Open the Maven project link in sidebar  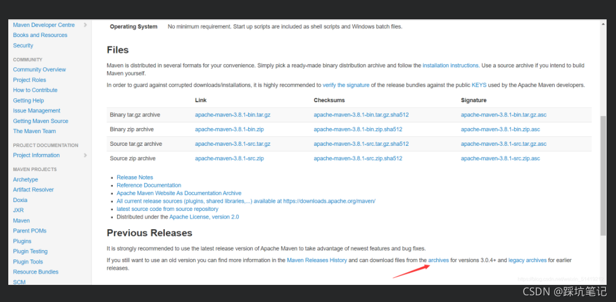pos(21,220)
